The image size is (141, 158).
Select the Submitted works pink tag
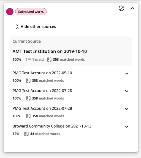pos(31,12)
